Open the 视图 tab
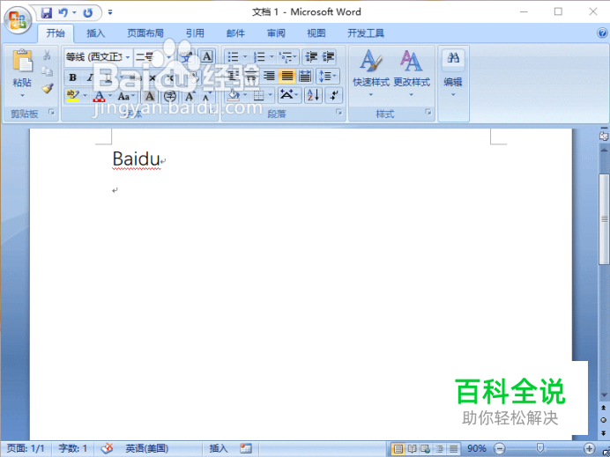The width and height of the screenshot is (610, 457). click(316, 33)
